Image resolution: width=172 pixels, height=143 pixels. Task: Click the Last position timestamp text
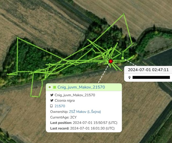pos(95,123)
